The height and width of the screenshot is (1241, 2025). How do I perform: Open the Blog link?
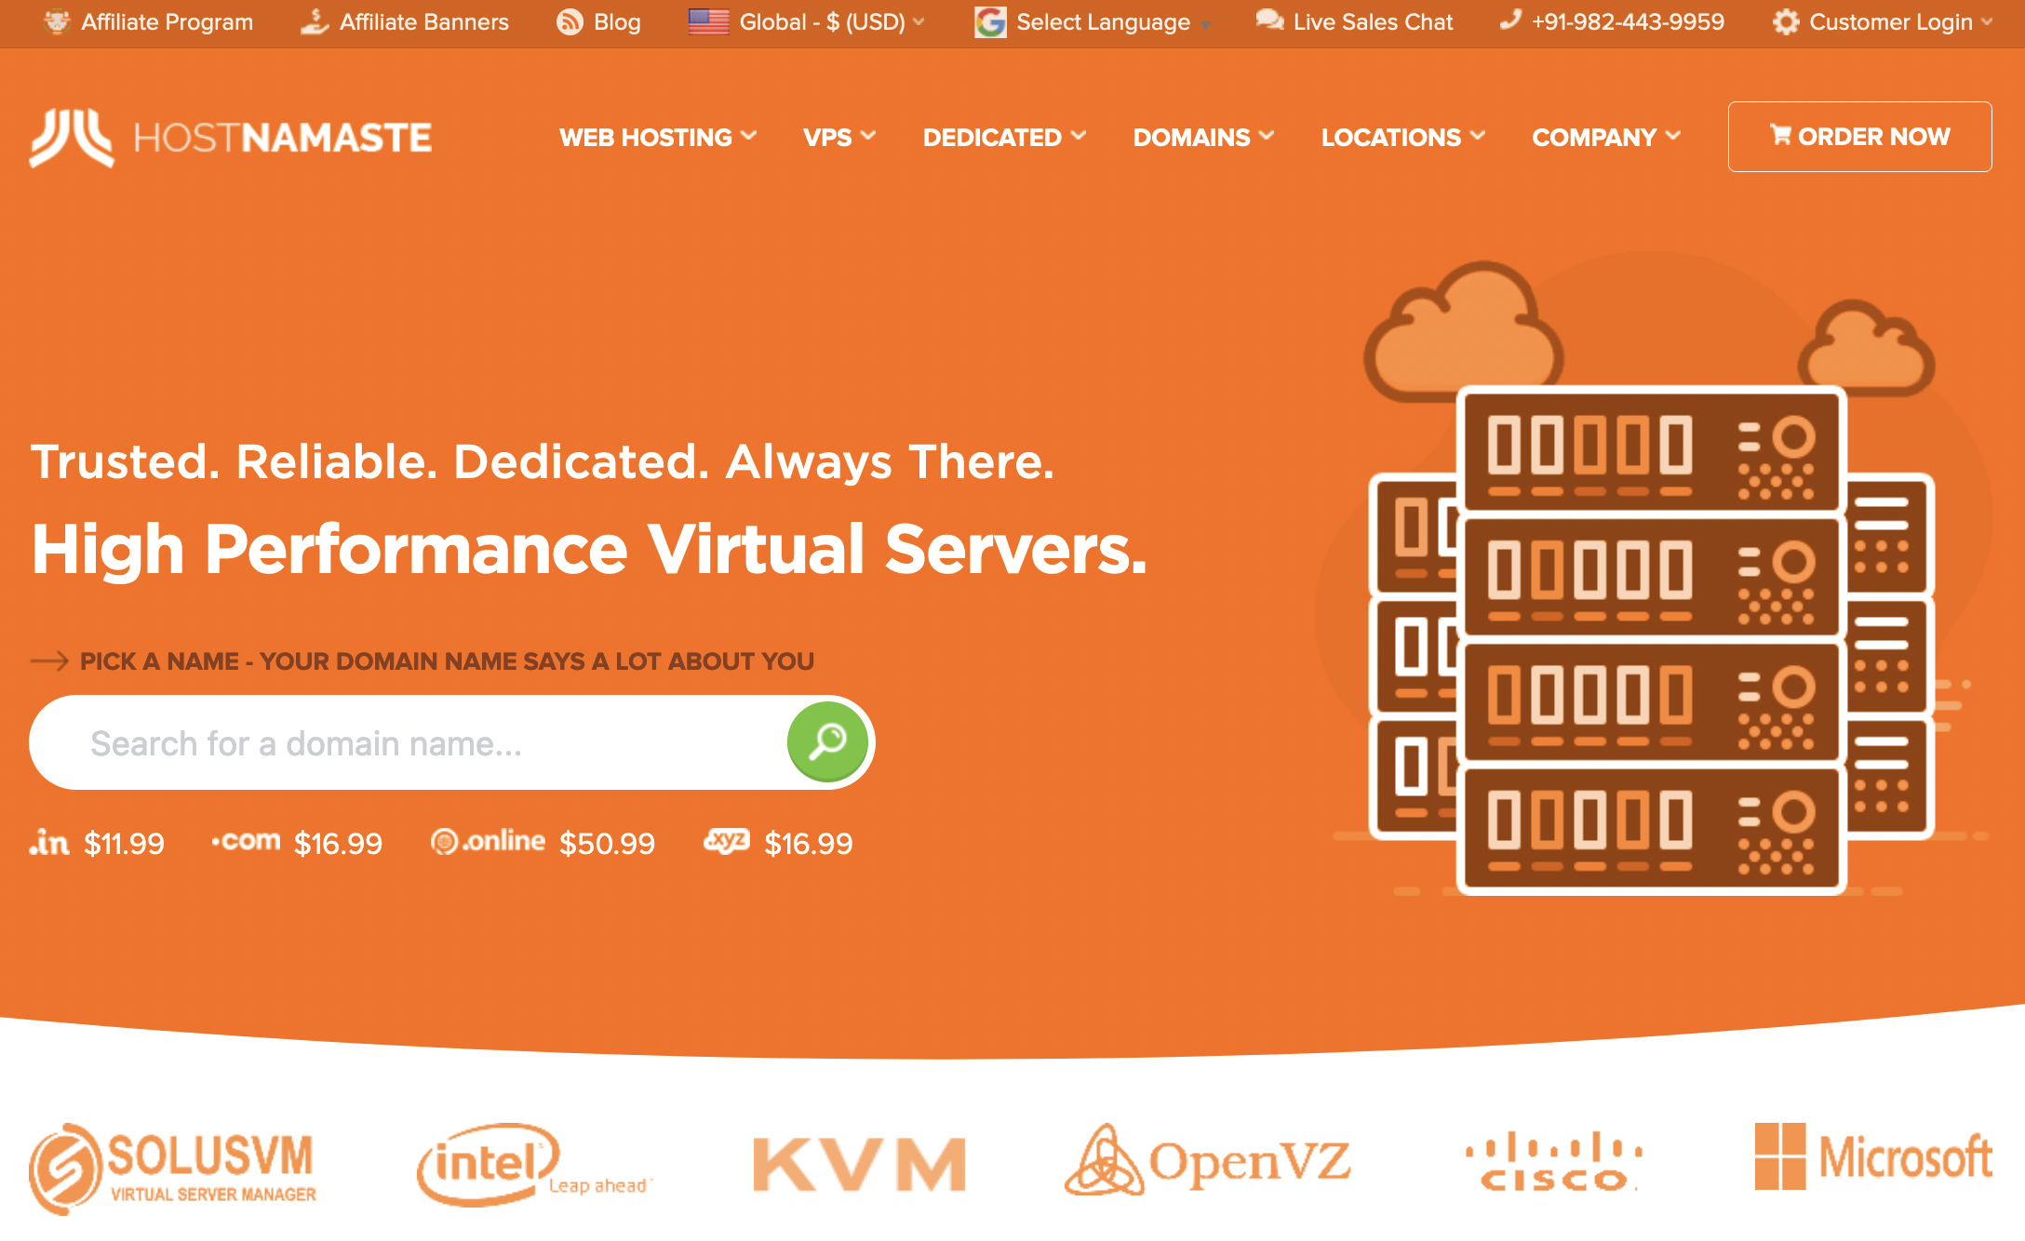coord(617,22)
